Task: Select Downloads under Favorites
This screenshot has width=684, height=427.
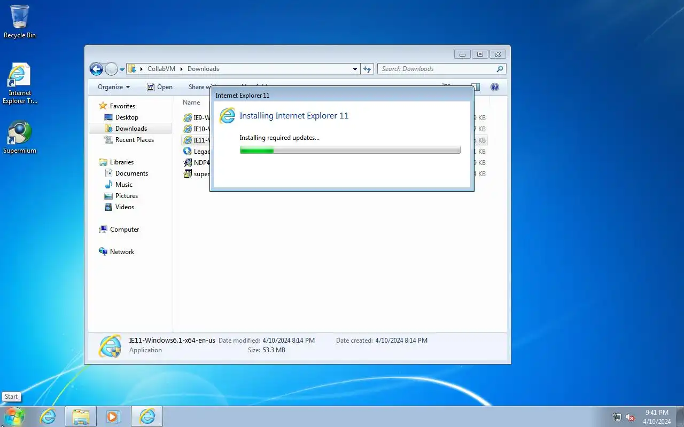Action: tap(130, 129)
